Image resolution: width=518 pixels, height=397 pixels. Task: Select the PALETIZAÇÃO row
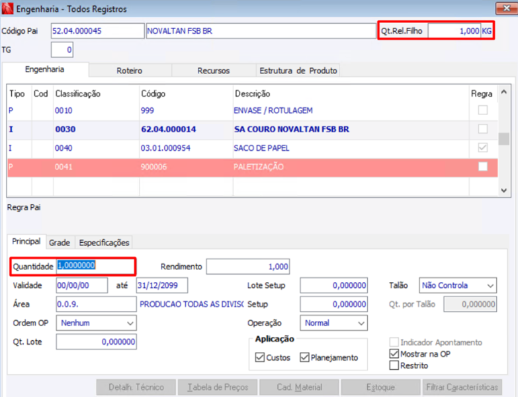click(253, 167)
